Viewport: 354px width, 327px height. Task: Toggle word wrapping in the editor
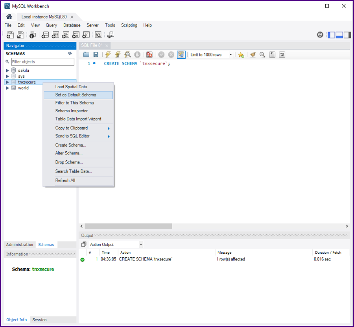pos(282,54)
